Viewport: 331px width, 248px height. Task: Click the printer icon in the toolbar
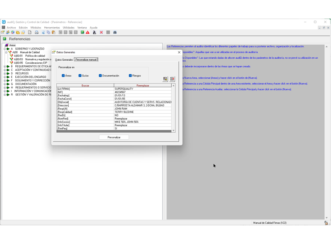36,32
